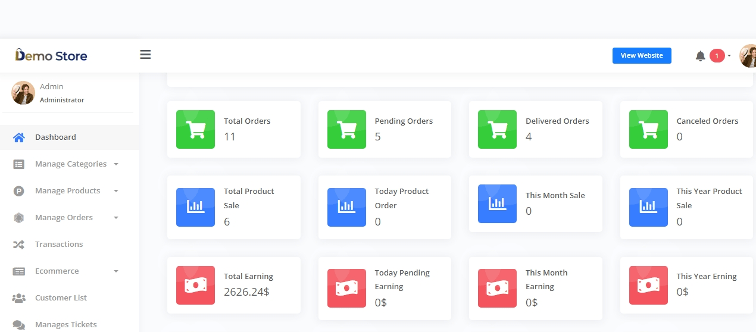Open the Ecommerce dropdown menu

pos(57,271)
